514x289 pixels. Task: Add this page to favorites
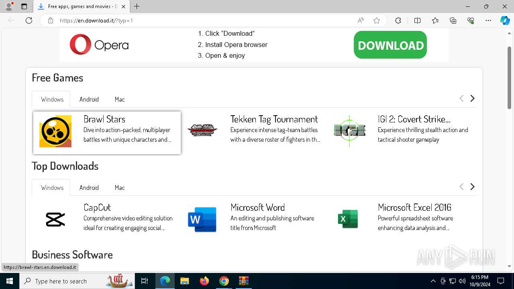pos(377,20)
